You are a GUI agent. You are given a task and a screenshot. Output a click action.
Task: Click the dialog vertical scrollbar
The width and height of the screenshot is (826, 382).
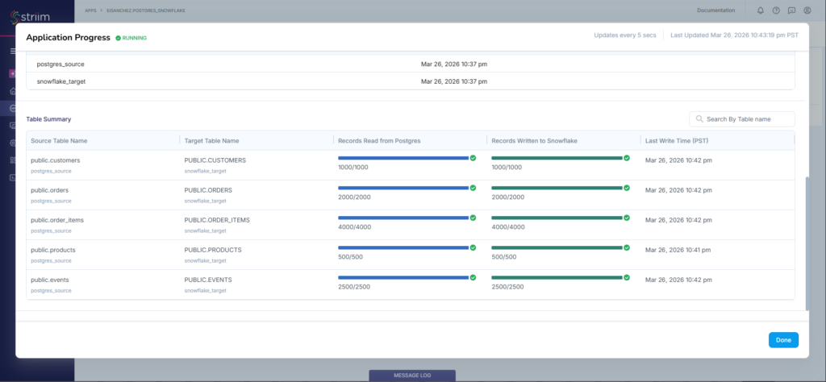(807, 243)
